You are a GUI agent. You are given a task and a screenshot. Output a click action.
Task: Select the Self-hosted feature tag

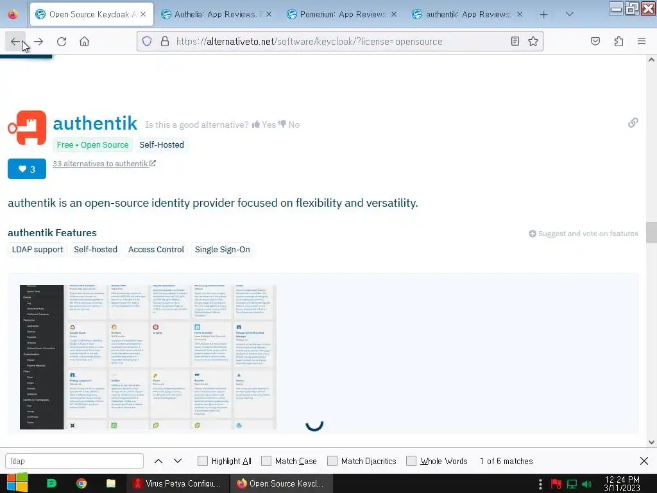click(96, 250)
